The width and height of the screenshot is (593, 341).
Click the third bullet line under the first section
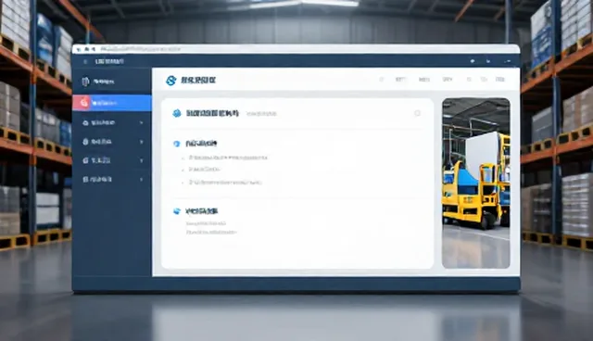coord(225,183)
